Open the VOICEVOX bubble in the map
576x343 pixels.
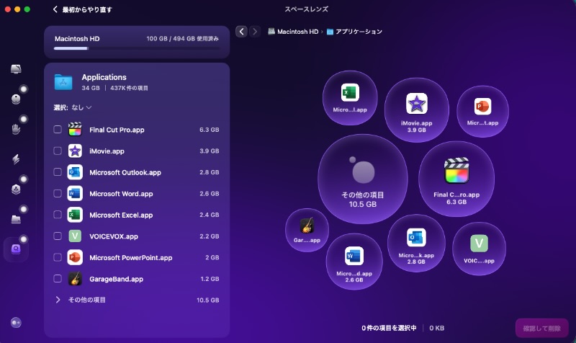pyautogui.click(x=479, y=249)
